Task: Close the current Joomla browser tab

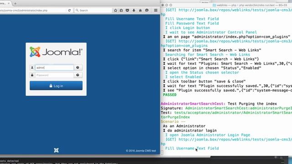Action: [9, 3]
